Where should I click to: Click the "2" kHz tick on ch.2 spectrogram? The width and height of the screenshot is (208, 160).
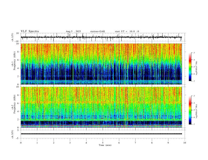(x=18, y=119)
